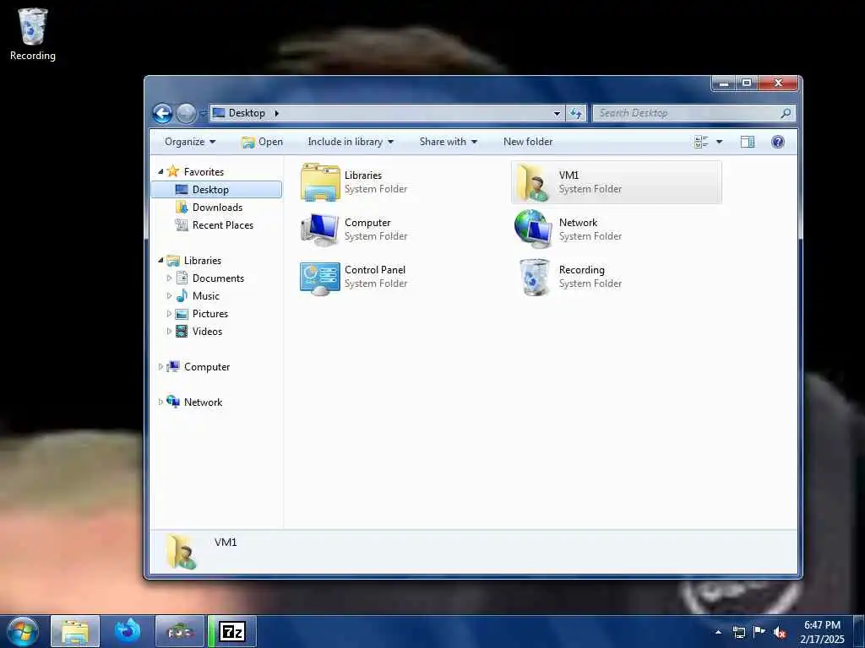Viewport: 865px width, 648px height.
Task: Click the Desktop breadcrumb in address bar
Action: (247, 113)
